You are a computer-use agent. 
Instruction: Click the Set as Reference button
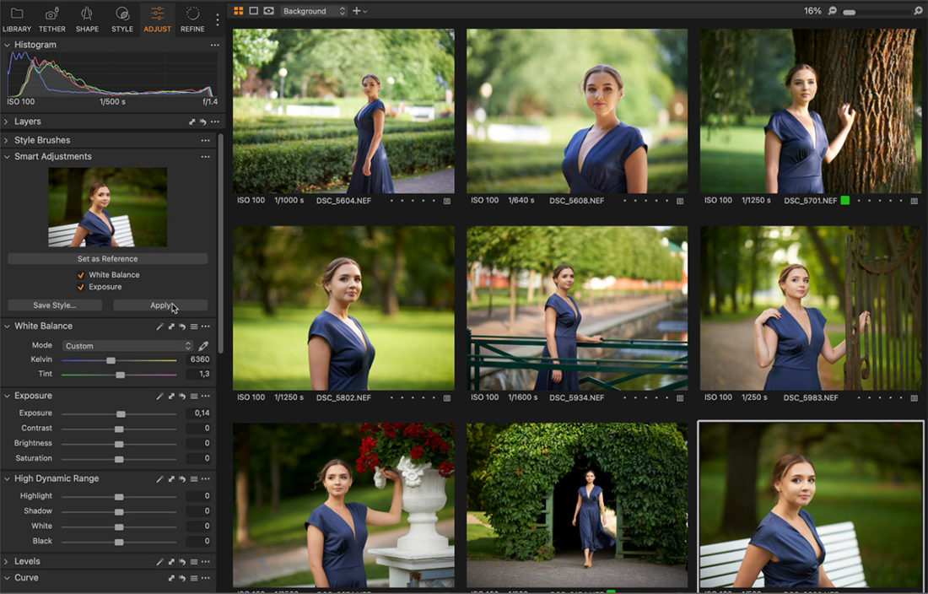[107, 258]
